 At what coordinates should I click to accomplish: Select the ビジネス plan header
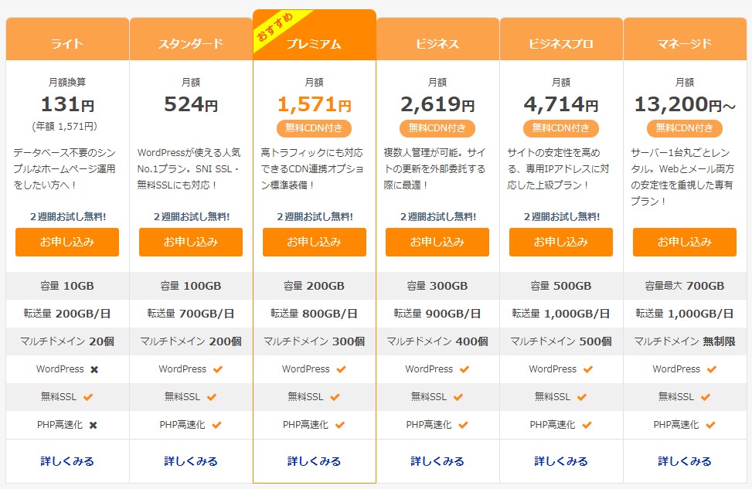pos(437,43)
